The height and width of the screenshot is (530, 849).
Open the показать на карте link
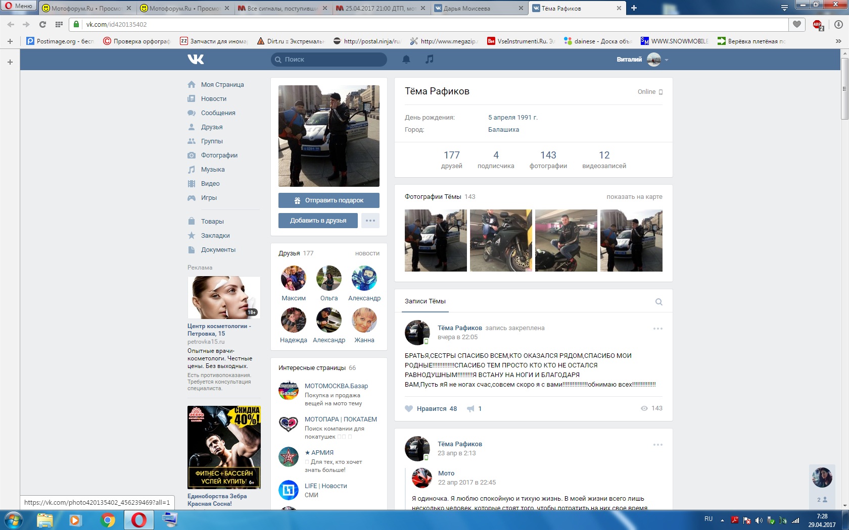coord(634,197)
